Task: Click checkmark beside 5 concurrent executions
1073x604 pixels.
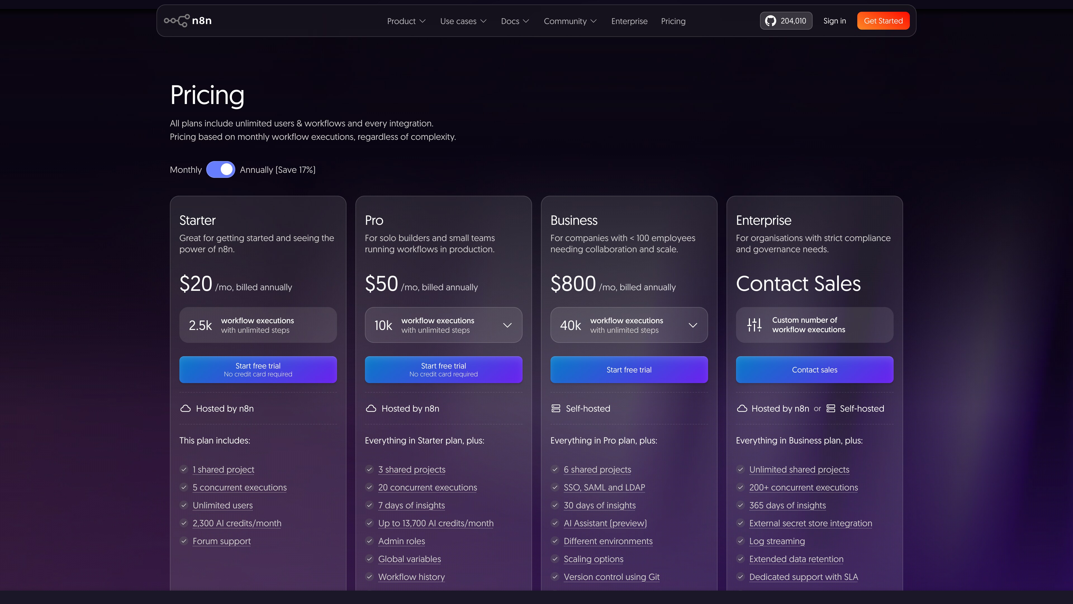Action: (184, 487)
